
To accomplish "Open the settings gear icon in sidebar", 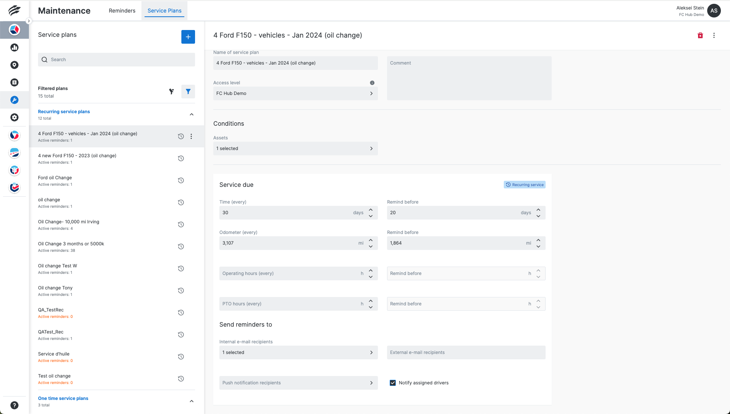I will click(x=14, y=117).
